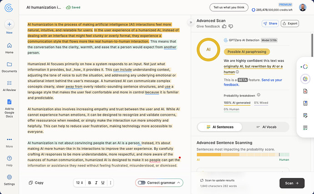The width and height of the screenshot is (314, 194).
Task: Click the blue document icon in floating toolbar
Action: [x=305, y=103]
